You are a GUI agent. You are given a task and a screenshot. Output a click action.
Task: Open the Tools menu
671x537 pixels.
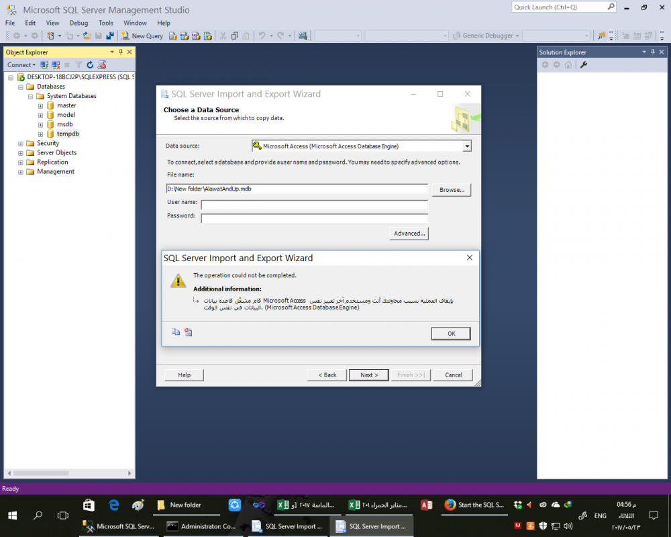tap(106, 23)
